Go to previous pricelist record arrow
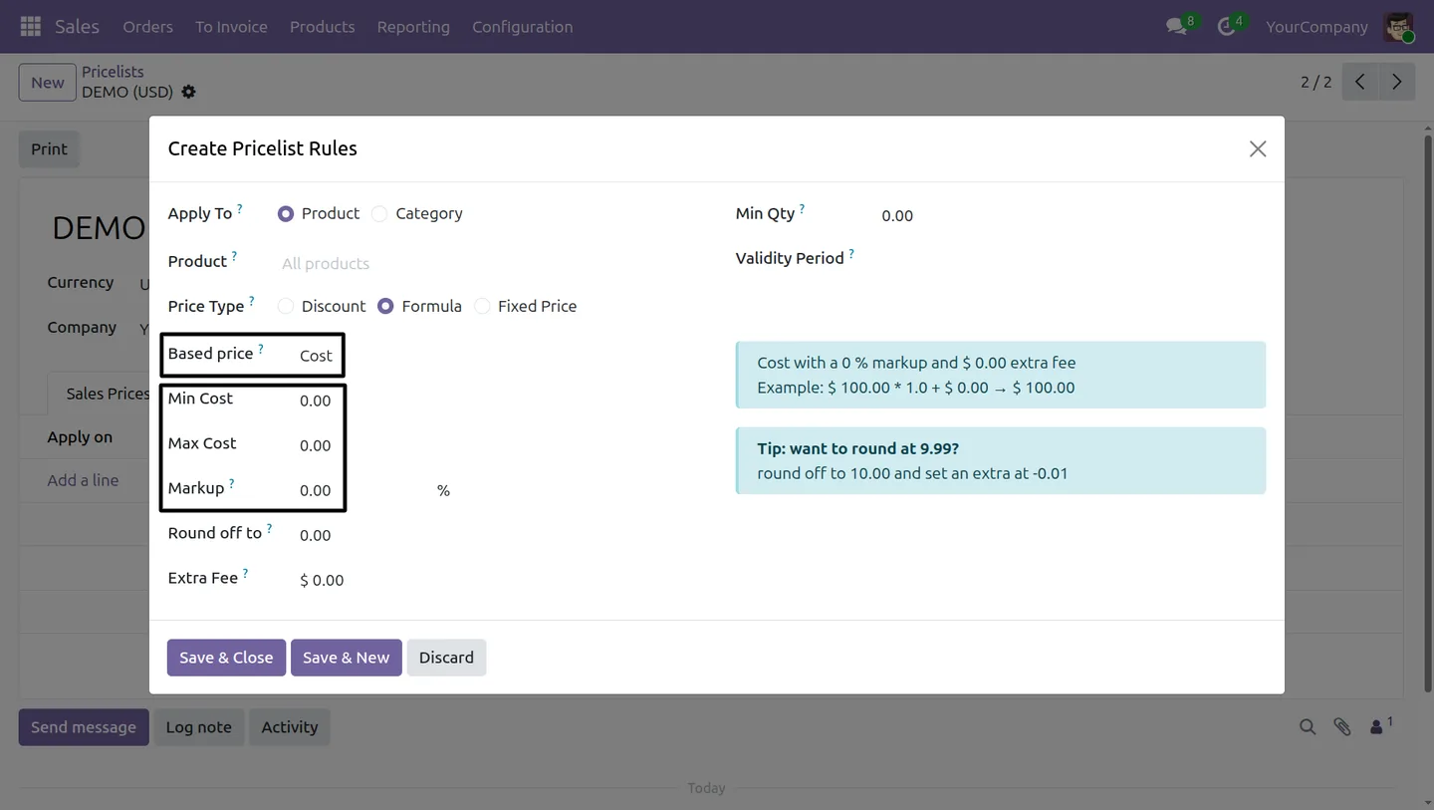1434x810 pixels. 1360,82
